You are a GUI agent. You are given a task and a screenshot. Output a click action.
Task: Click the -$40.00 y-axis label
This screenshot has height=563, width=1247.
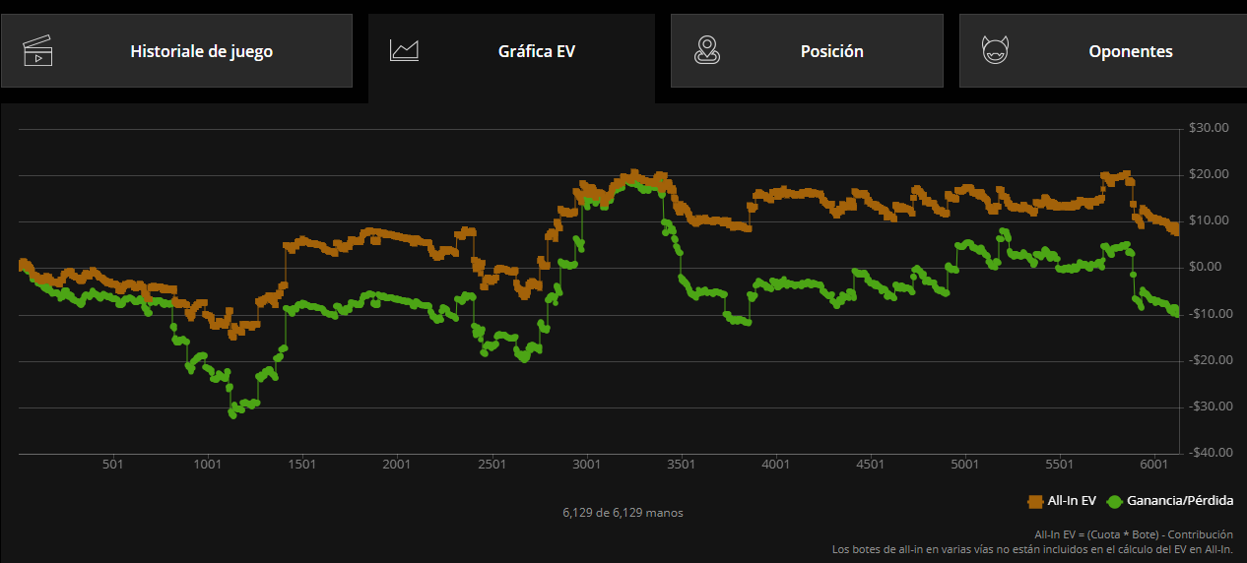[x=1210, y=453]
